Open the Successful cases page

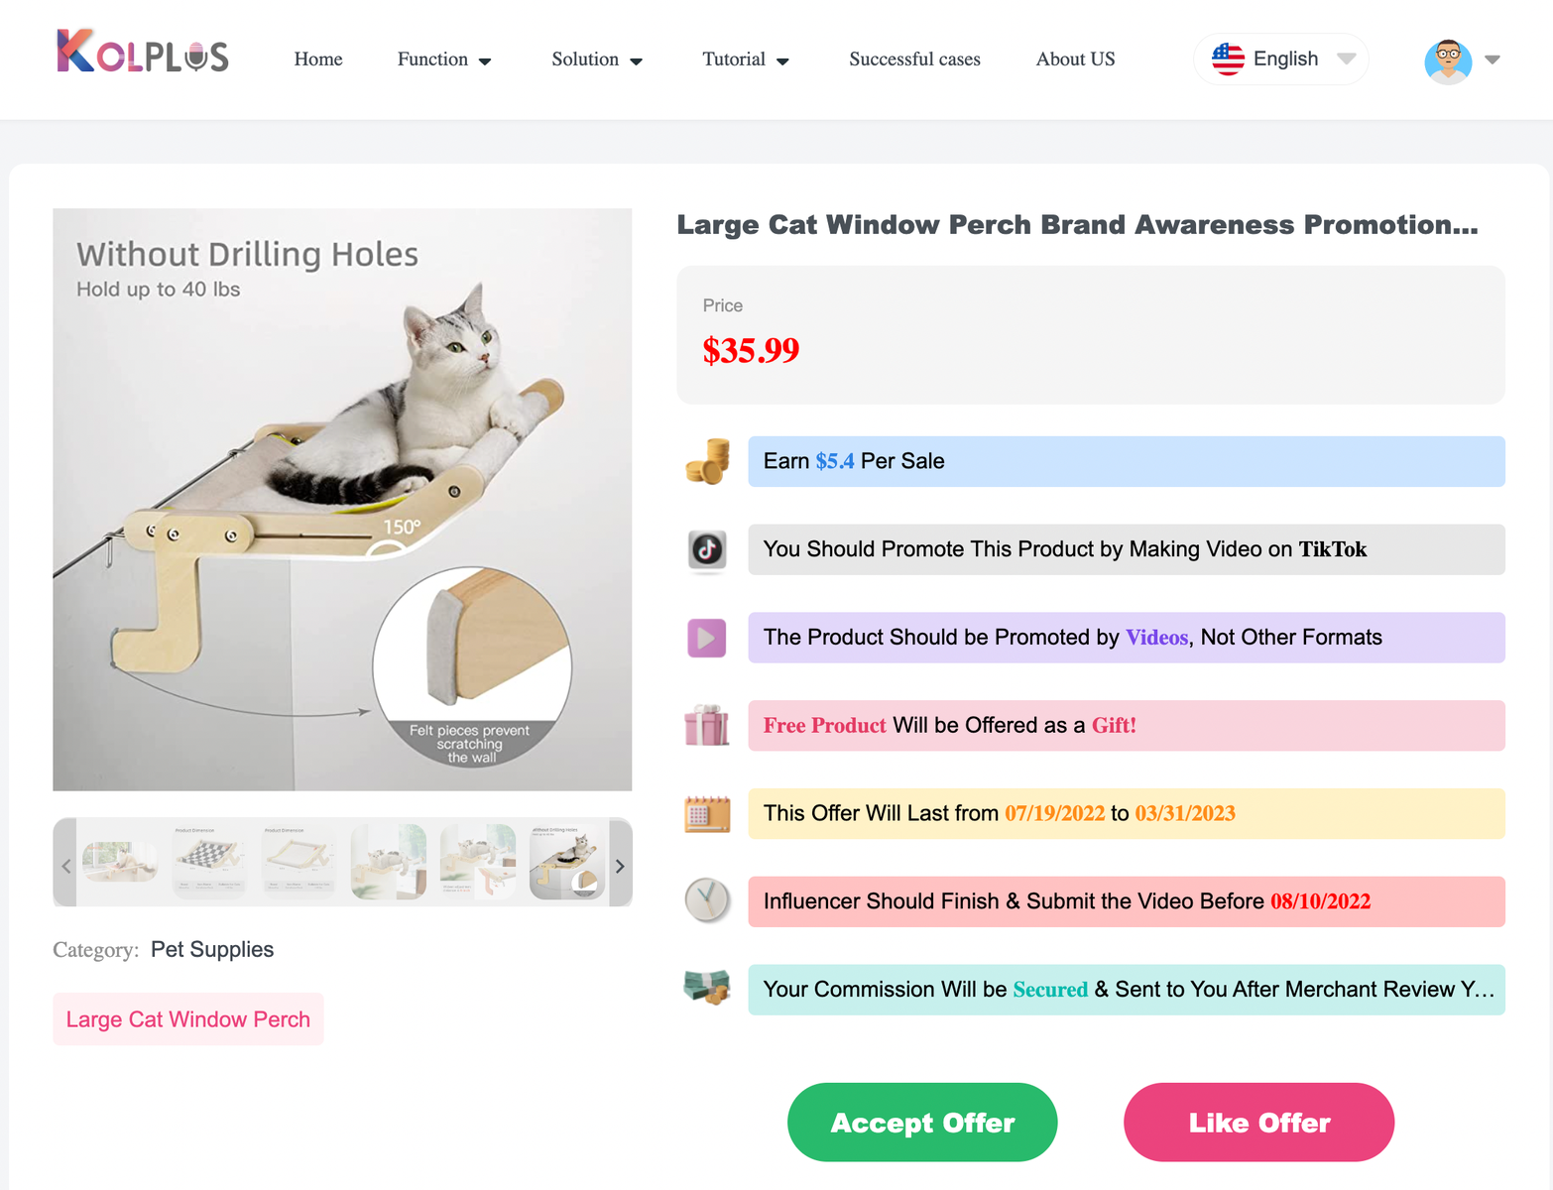914,59
